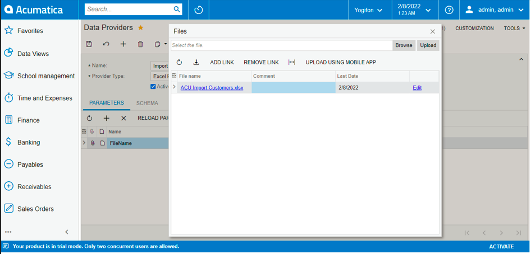Click REMOVE LINK in Files dialog
The image size is (531, 254).
(262, 62)
